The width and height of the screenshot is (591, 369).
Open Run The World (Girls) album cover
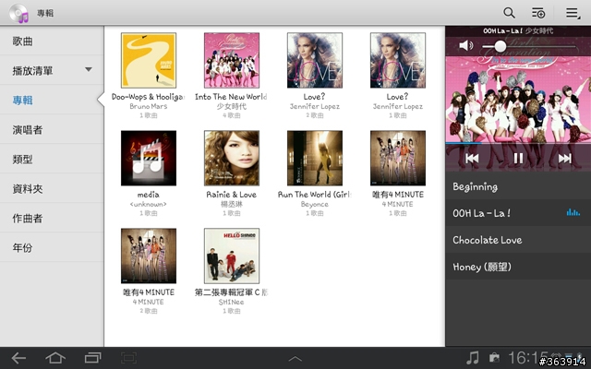(x=315, y=158)
